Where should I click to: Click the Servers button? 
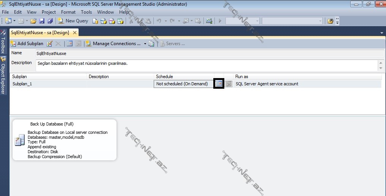pos(173,44)
